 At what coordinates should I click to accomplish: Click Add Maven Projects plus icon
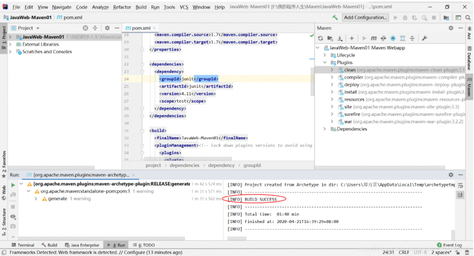click(x=352, y=38)
